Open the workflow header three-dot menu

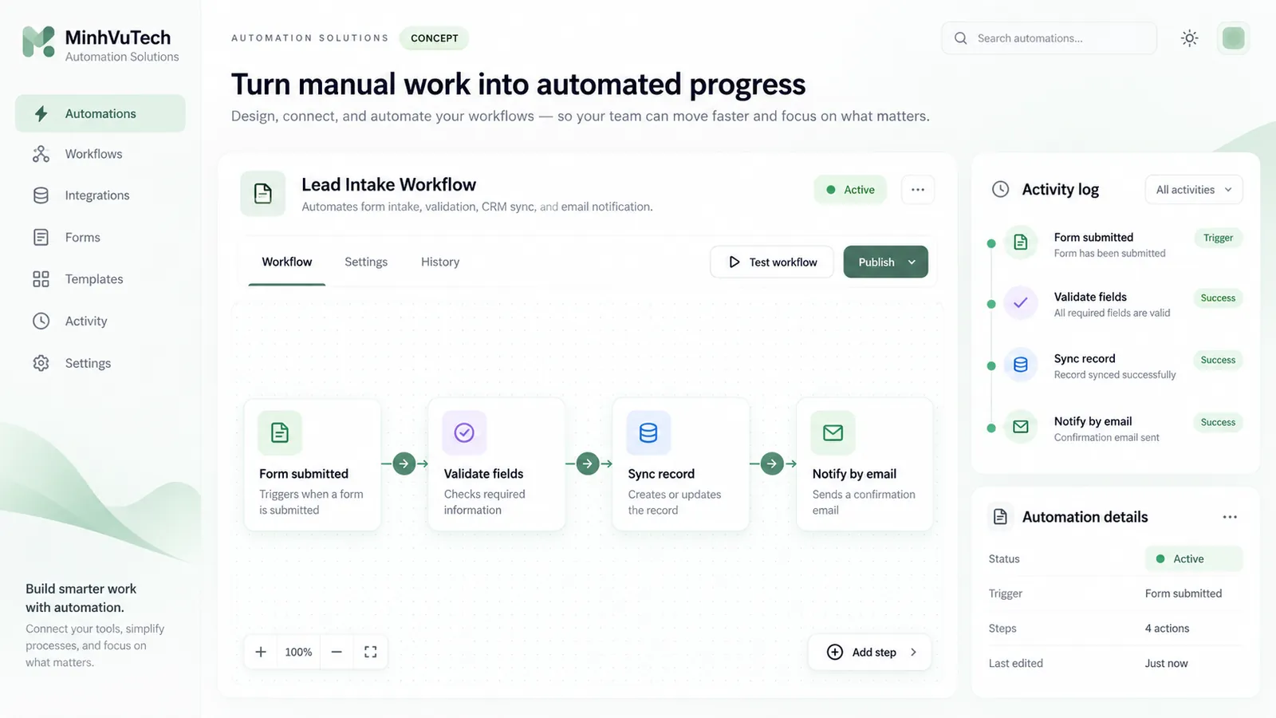[918, 190]
